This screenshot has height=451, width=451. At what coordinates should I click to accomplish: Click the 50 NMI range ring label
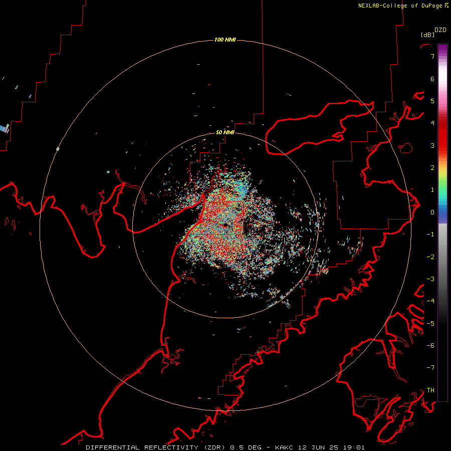[225, 132]
